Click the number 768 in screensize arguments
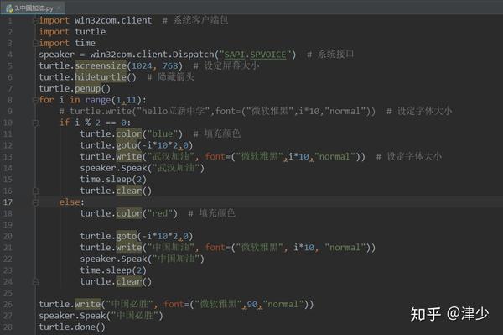Image resolution: width=503 pixels, height=335 pixels. [170, 65]
